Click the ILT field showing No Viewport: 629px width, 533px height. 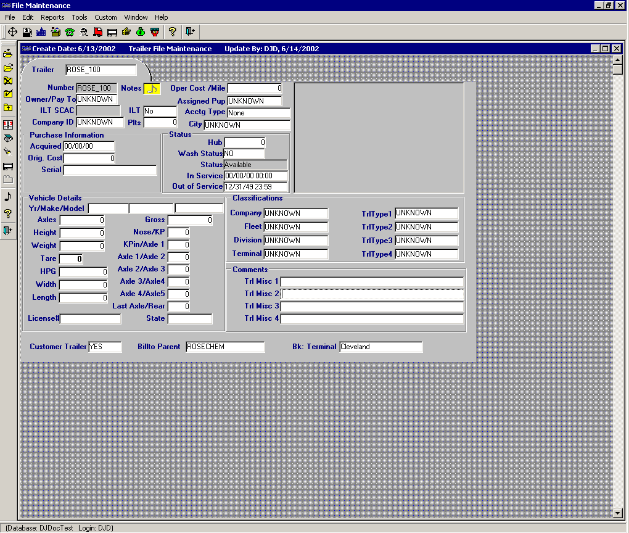[x=160, y=111]
